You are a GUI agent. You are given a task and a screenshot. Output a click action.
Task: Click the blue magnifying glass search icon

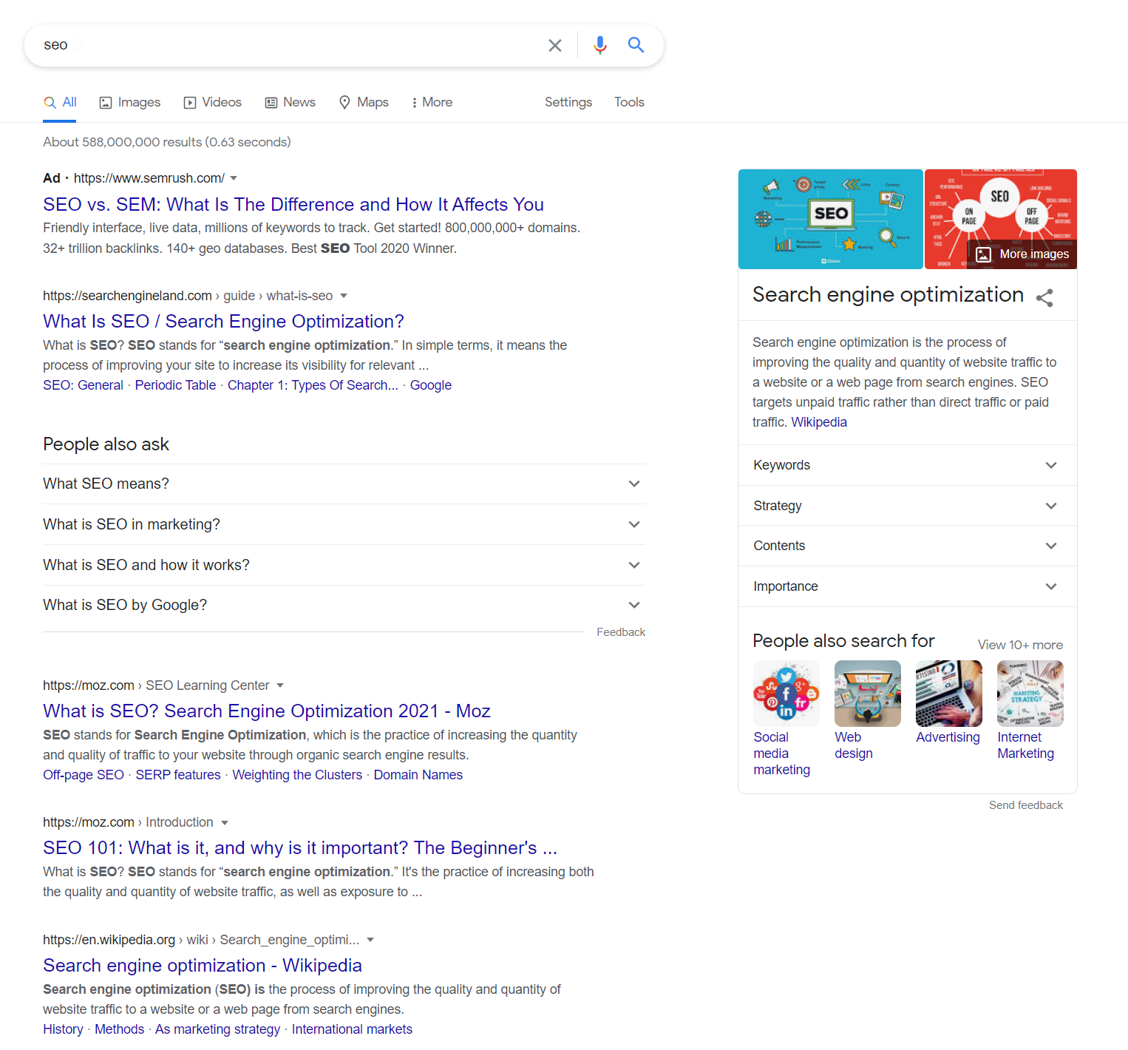(636, 44)
